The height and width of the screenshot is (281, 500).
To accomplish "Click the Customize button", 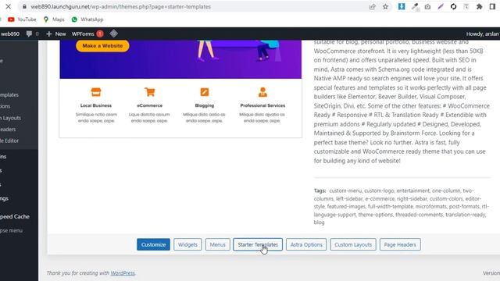I will pyautogui.click(x=153, y=244).
